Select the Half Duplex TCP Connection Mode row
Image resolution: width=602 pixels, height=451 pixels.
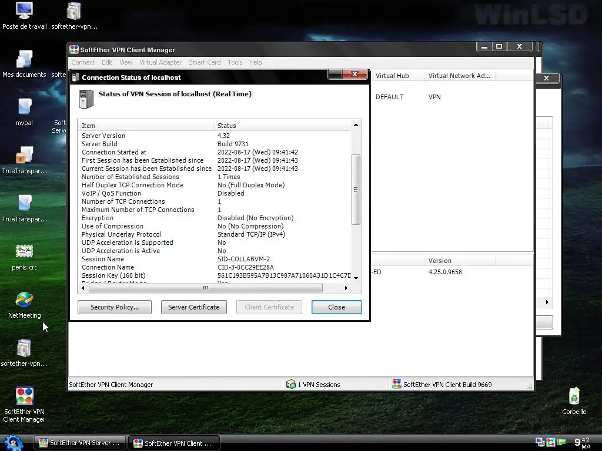point(215,185)
